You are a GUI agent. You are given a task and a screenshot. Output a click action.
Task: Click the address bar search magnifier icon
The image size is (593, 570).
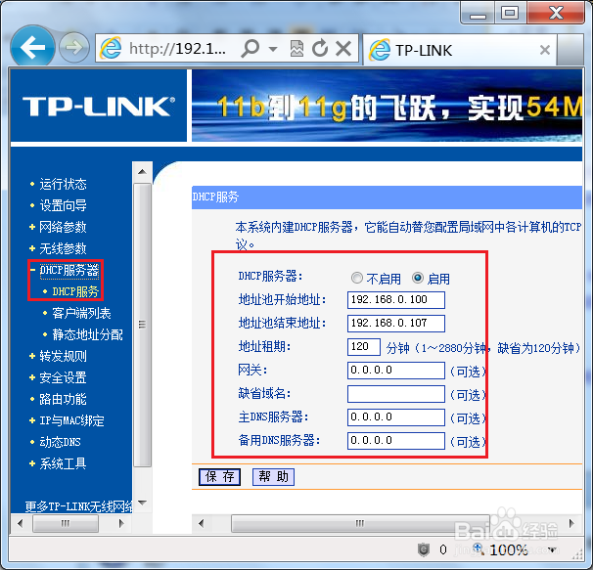[x=251, y=48]
